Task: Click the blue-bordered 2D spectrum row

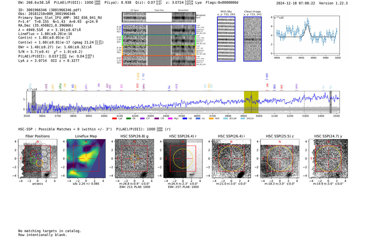Action: coord(159,30)
